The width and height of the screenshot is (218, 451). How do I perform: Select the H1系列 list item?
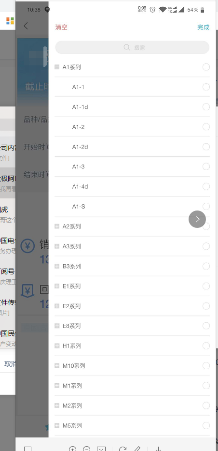click(x=132, y=346)
